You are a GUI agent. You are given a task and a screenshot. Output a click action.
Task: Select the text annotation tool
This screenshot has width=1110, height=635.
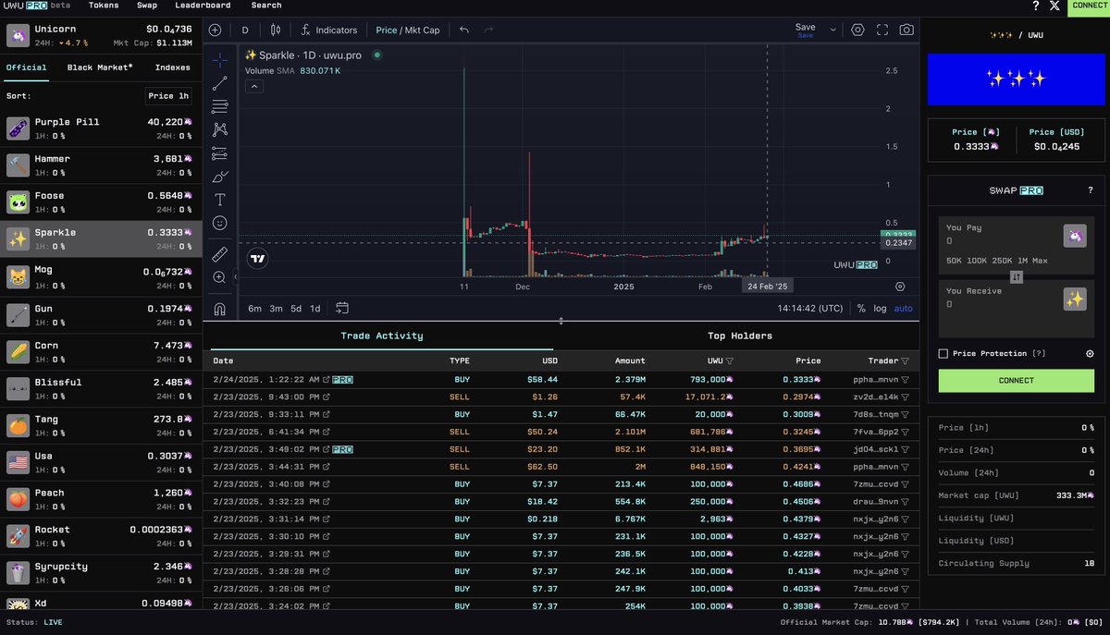pyautogui.click(x=219, y=200)
